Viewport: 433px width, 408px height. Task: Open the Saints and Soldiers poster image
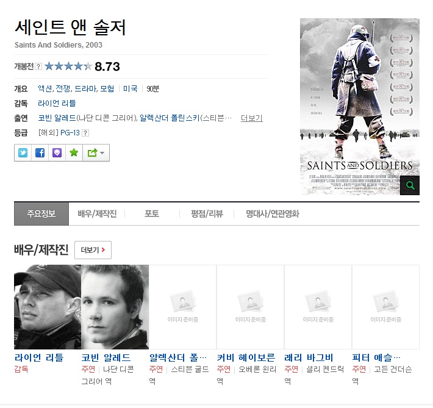coord(360,107)
